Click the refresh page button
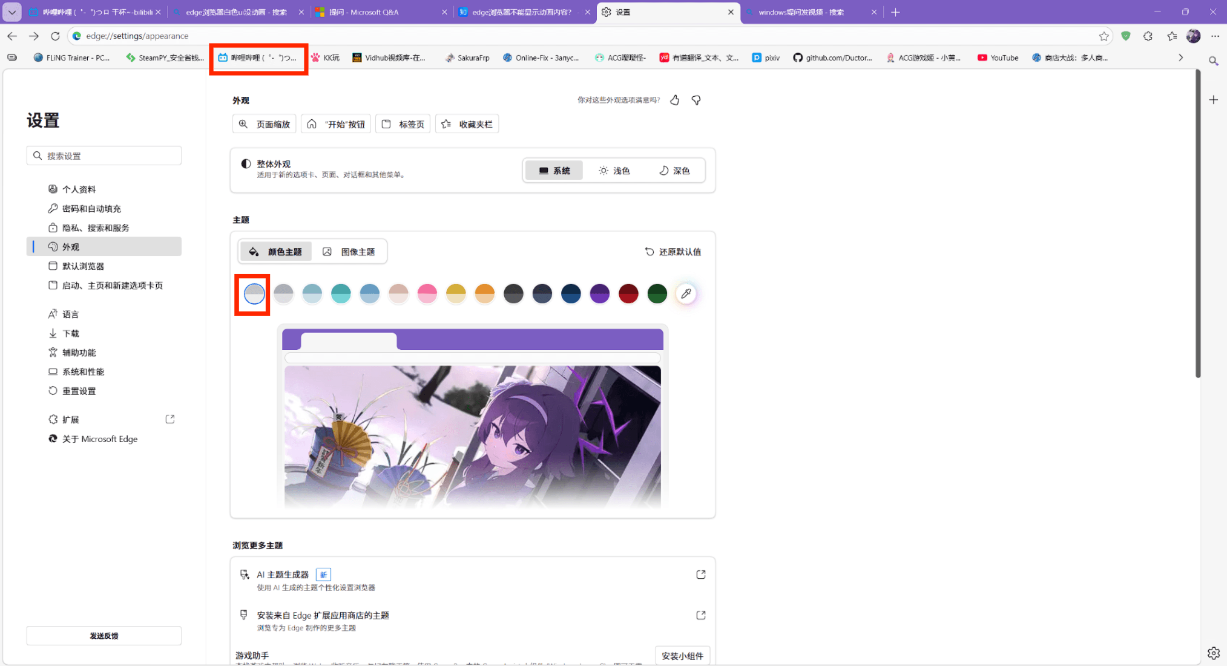This screenshot has width=1227, height=666. click(x=55, y=36)
